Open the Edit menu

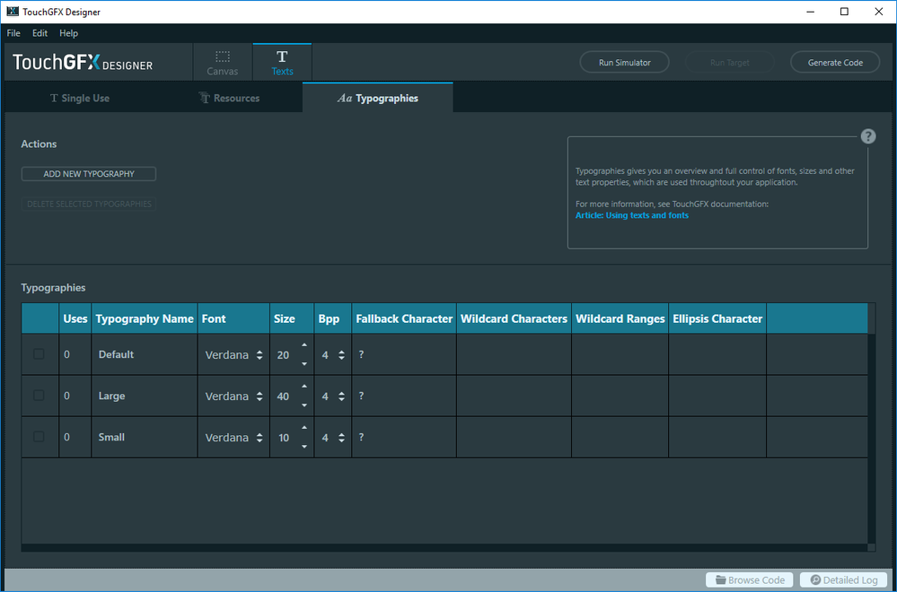pos(40,33)
